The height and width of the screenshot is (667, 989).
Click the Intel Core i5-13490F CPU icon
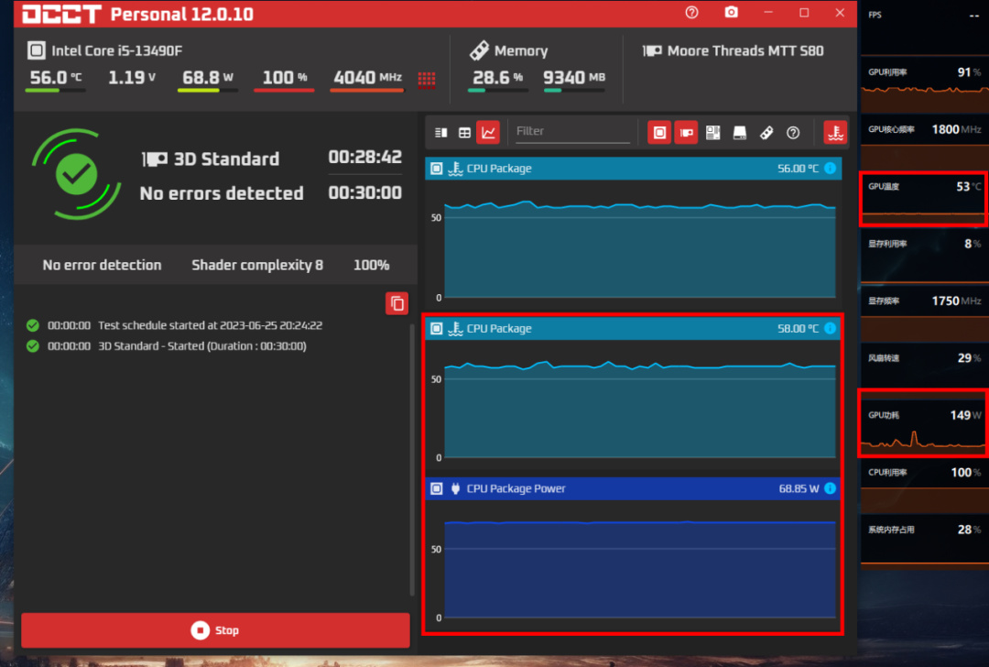pos(37,50)
